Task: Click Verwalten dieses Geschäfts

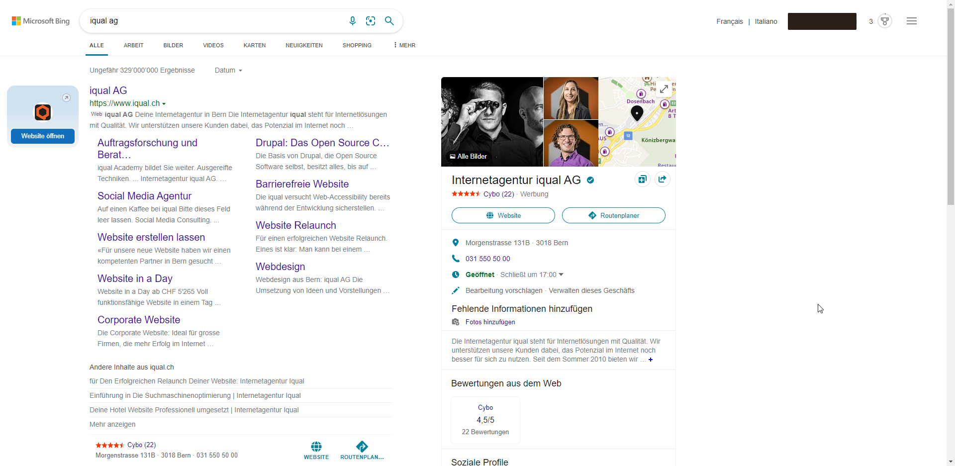Action: (591, 290)
